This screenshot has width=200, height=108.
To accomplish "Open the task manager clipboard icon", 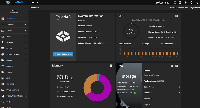I will coord(180,2).
